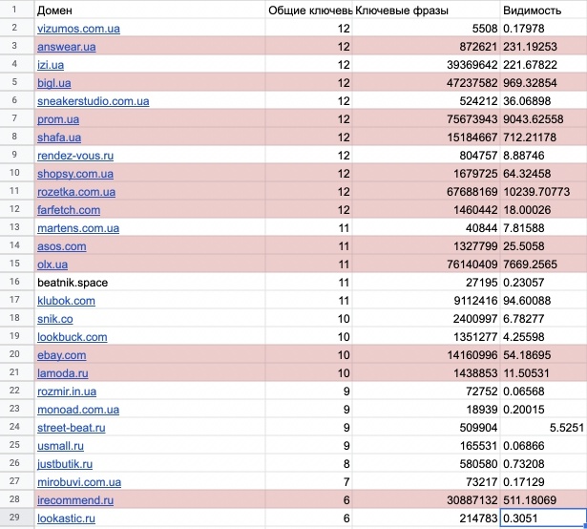
Task: Click the cell with 872621
Action: click(426, 47)
